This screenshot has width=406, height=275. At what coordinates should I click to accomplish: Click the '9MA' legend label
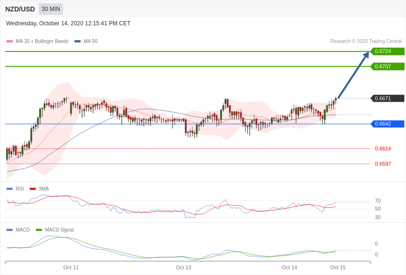click(44, 189)
